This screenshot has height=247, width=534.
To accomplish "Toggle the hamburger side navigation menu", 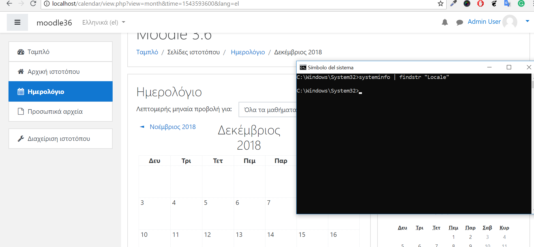I will click(17, 22).
